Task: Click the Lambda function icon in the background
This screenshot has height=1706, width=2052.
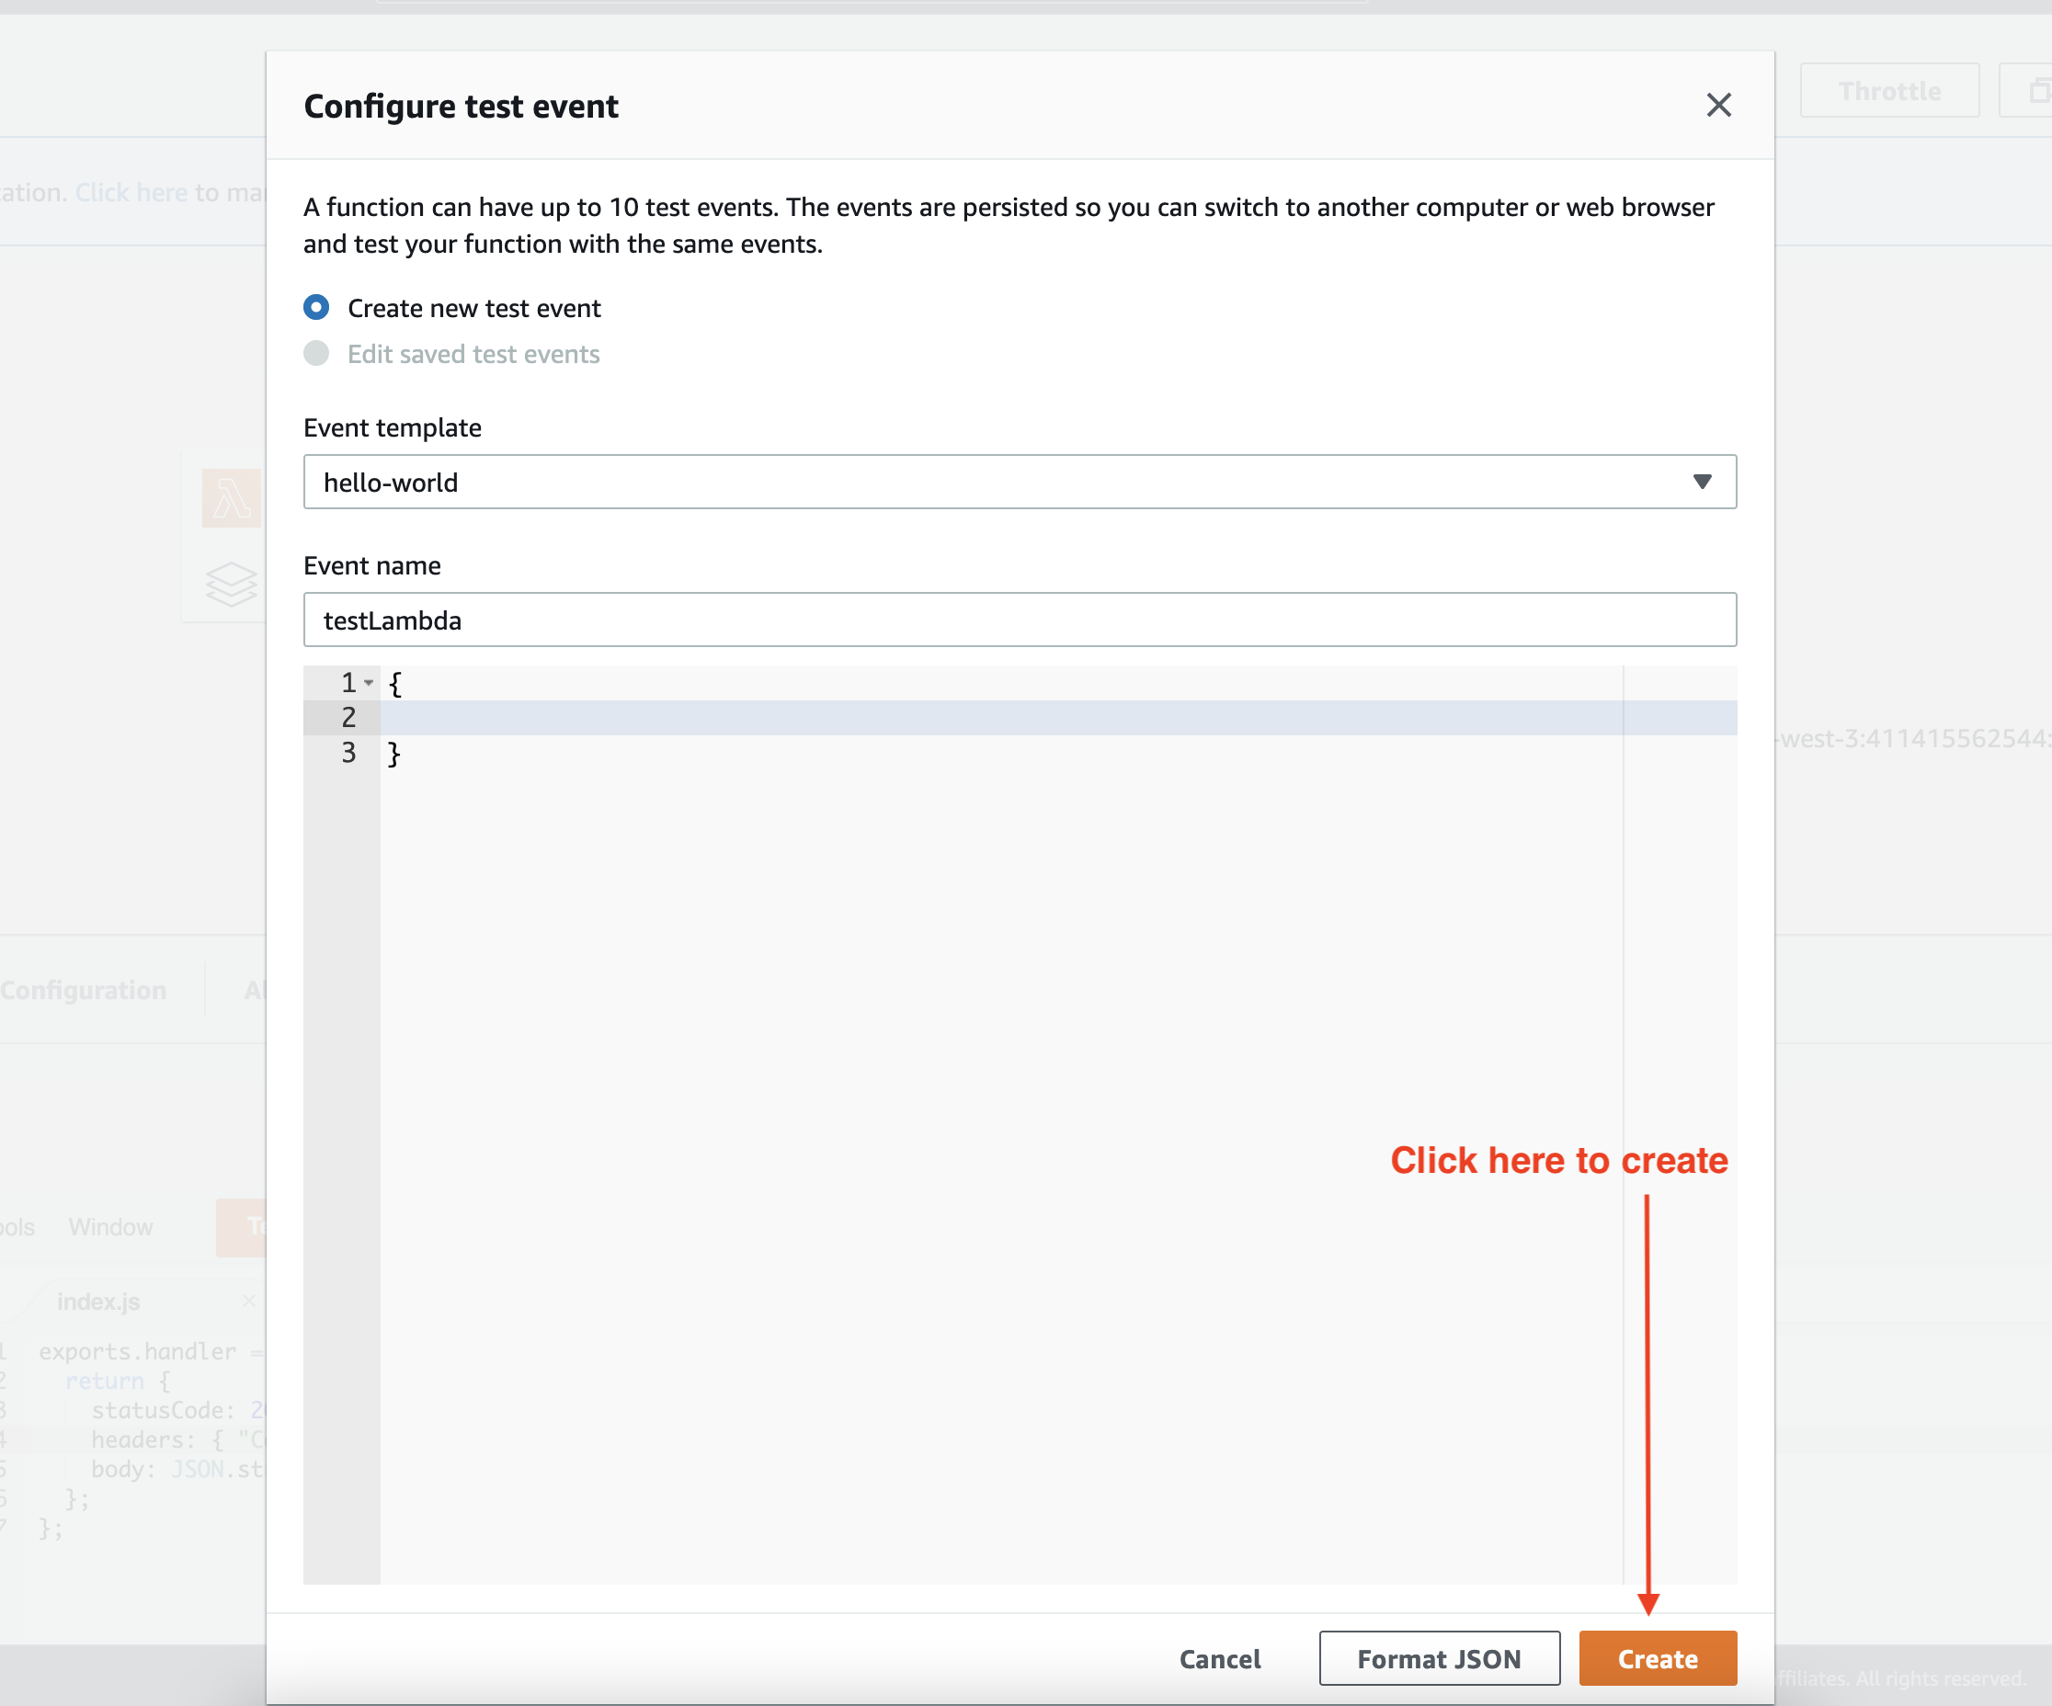Action: pos(232,498)
